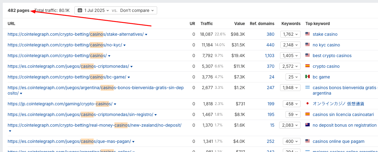The image size is (378, 152).
Task: Click Spain flag beside crypto casino keyword
Action: (308, 66)
